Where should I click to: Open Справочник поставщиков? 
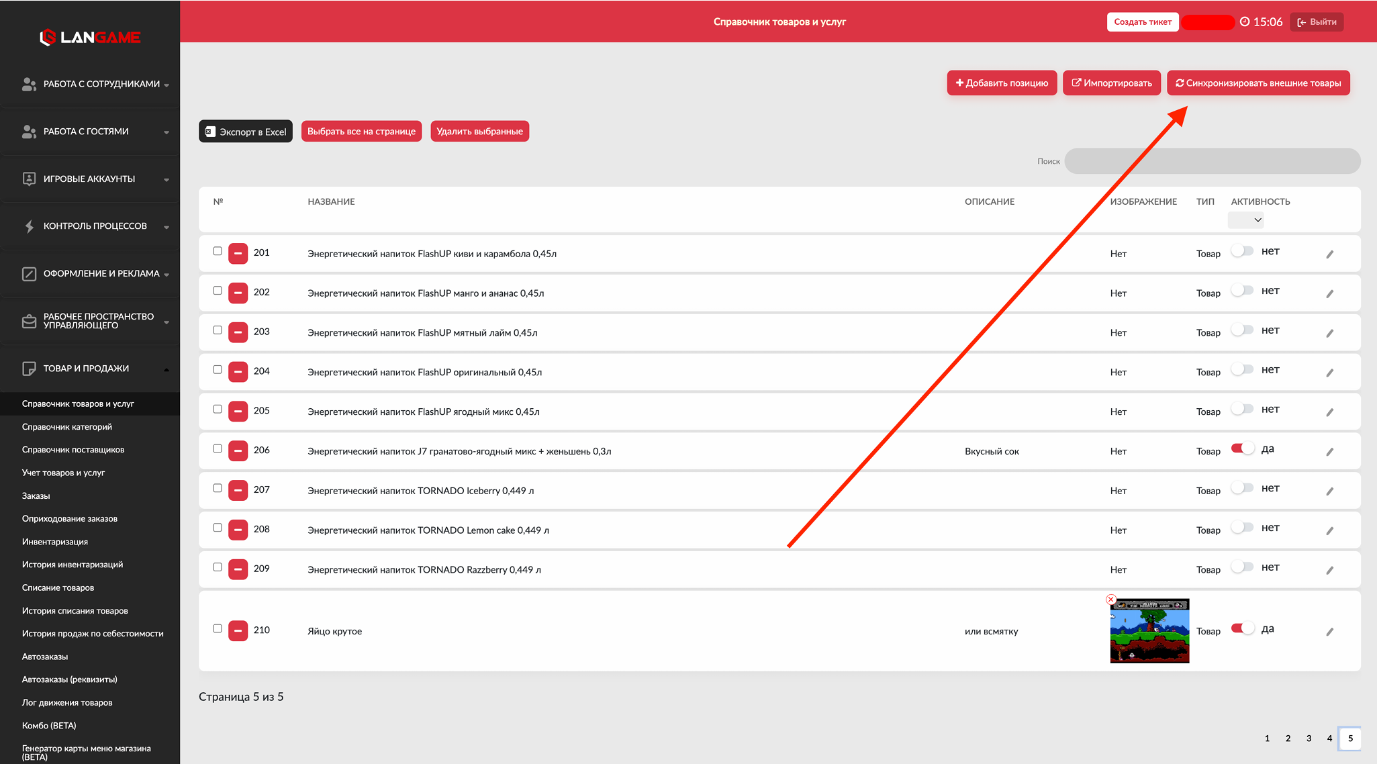[73, 450]
